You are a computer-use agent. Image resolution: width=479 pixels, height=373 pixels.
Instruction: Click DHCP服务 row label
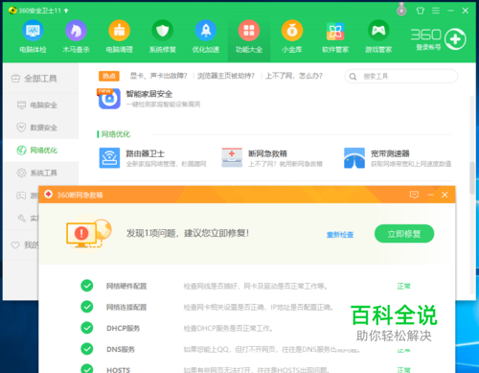124,328
